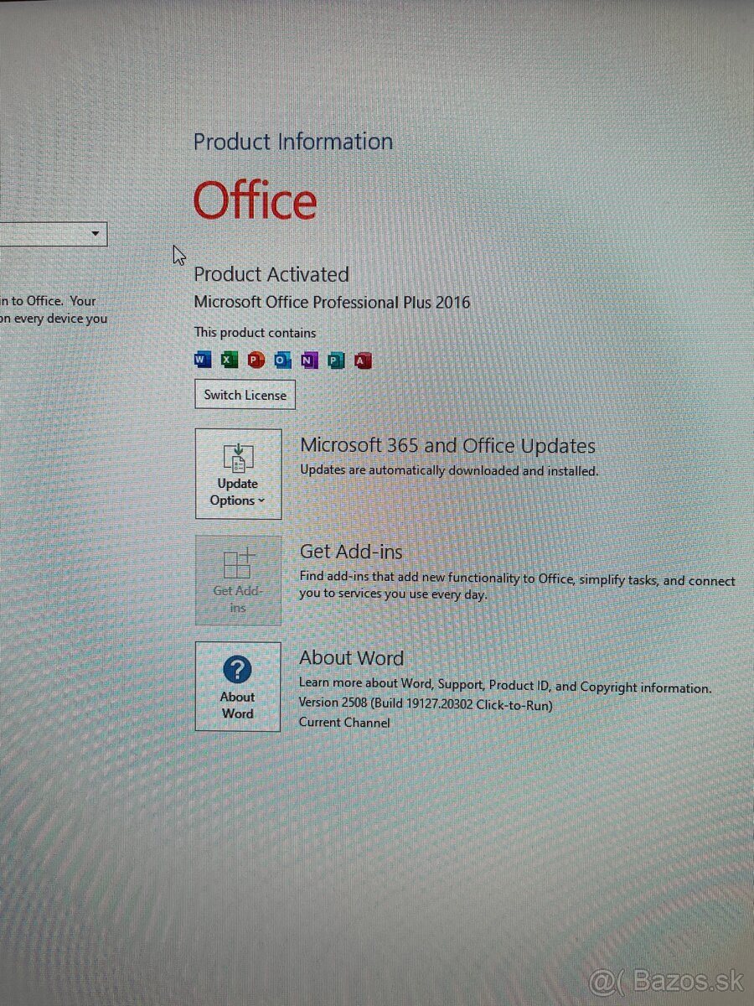The height and width of the screenshot is (1006, 754).
Task: Click the Current Channel text
Action: pyautogui.click(x=344, y=723)
